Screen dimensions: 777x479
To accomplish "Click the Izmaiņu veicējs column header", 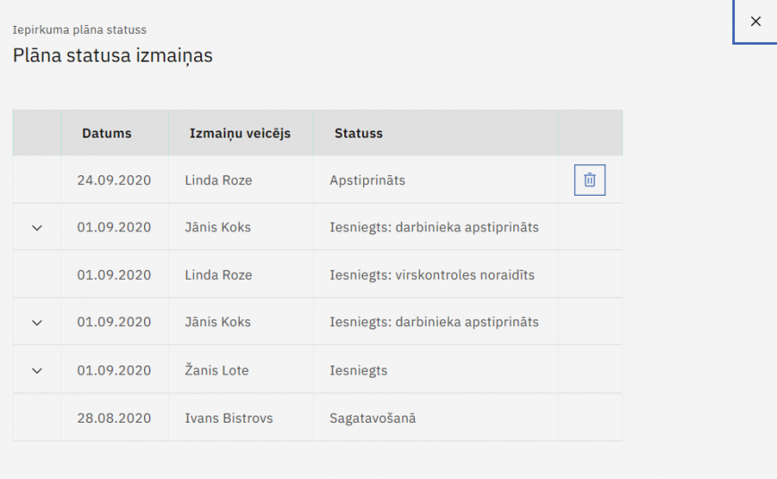I will click(240, 133).
